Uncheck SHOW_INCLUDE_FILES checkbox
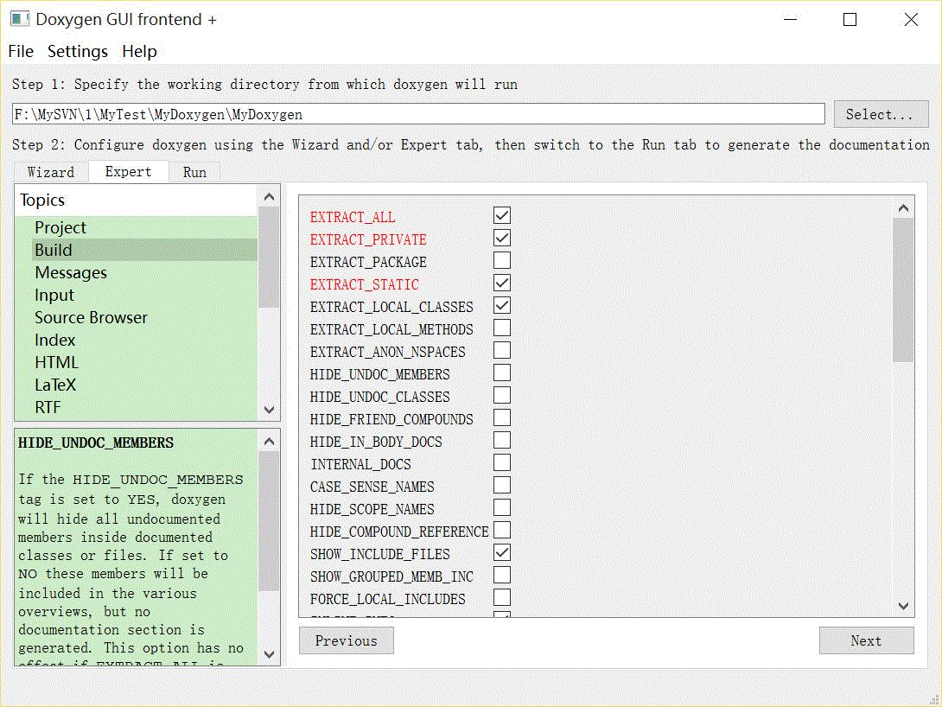 point(502,552)
